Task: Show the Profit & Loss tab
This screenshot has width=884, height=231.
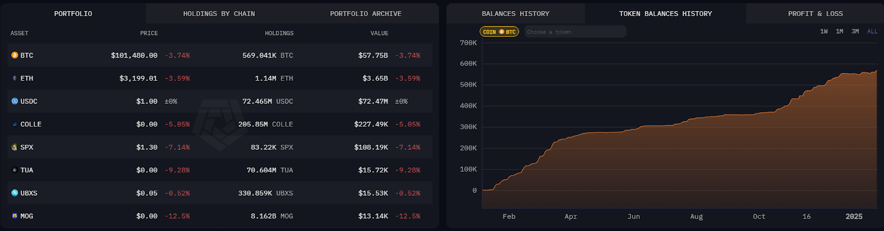Action: pyautogui.click(x=815, y=14)
